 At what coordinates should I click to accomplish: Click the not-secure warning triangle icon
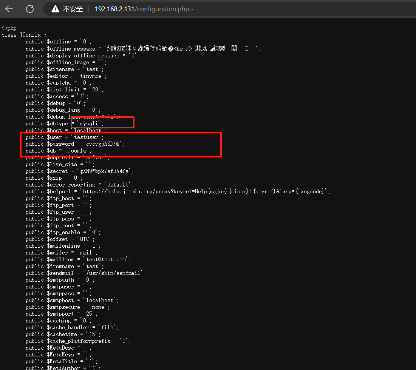point(55,9)
